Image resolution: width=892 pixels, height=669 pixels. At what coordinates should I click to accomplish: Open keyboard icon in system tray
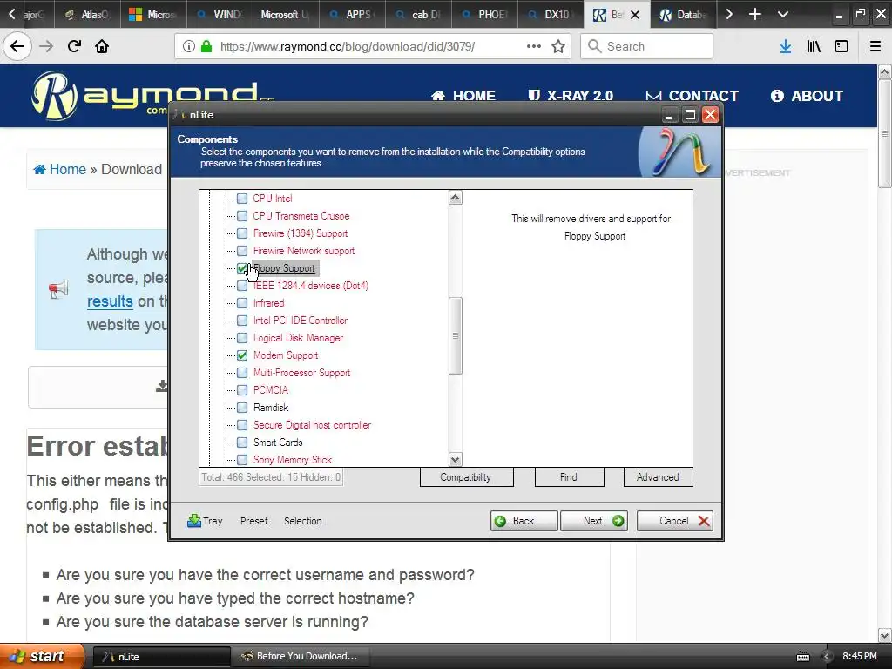pyautogui.click(x=802, y=657)
